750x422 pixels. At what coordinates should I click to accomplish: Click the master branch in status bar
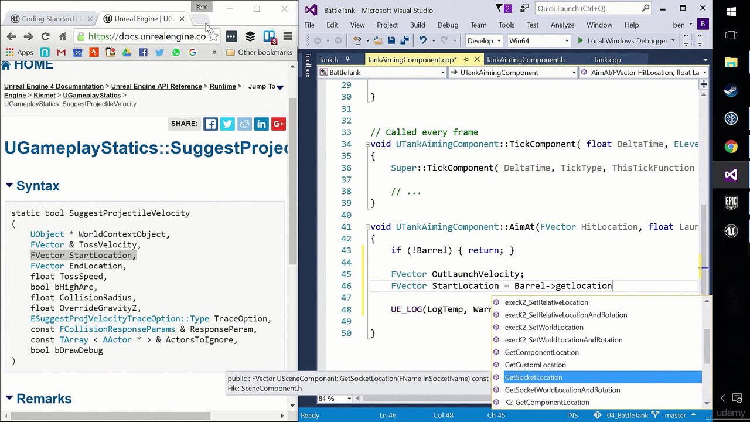675,415
